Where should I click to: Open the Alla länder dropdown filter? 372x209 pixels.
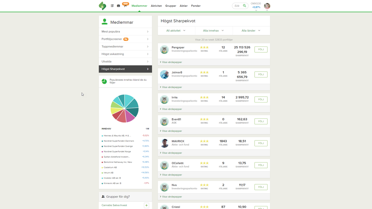pyautogui.click(x=251, y=30)
